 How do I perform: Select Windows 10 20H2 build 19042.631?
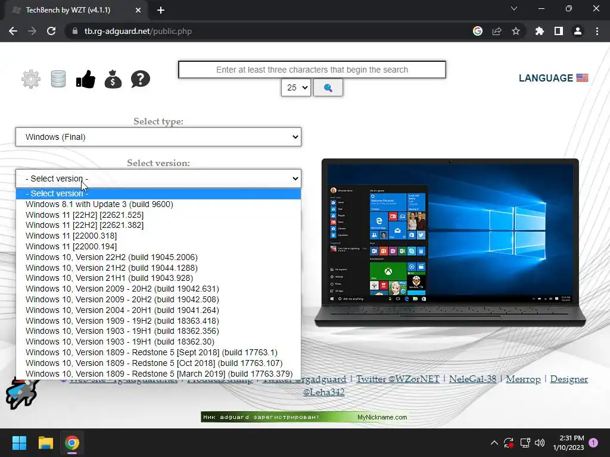(x=158, y=289)
